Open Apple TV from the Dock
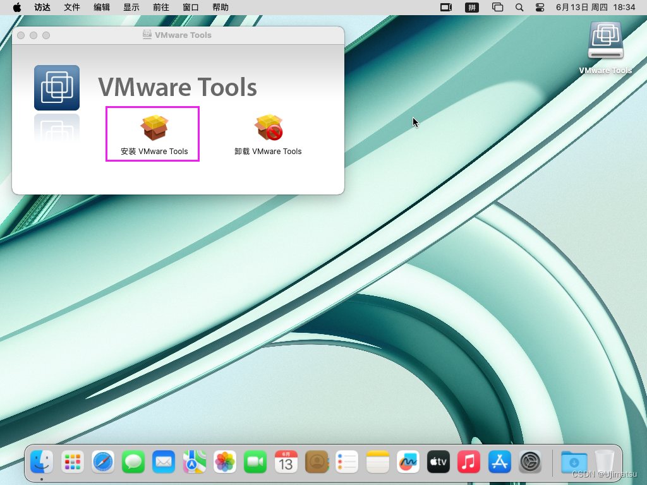This screenshot has height=485, width=647. point(438,461)
